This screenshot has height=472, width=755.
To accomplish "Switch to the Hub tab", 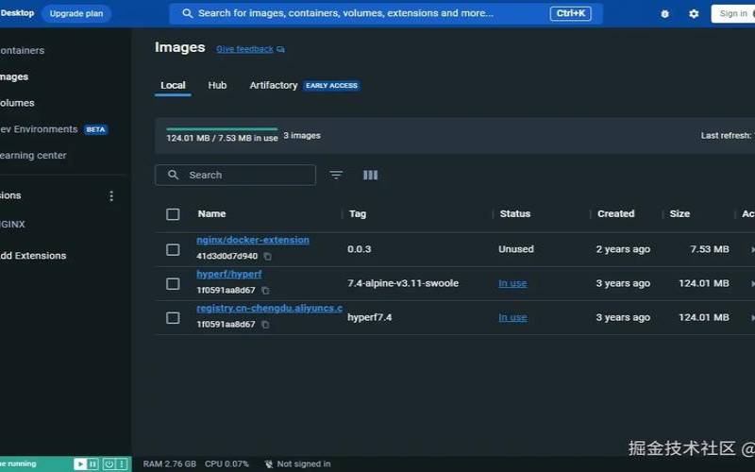I will coord(217,85).
